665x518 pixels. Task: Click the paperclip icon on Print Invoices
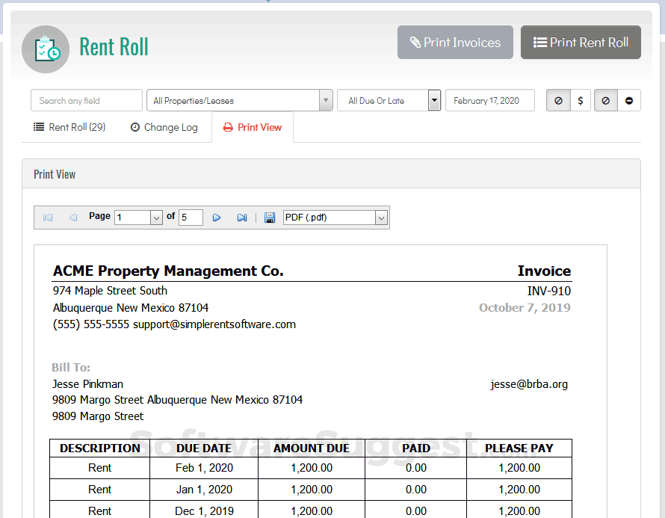416,43
